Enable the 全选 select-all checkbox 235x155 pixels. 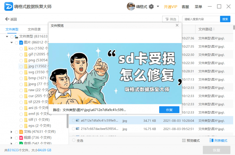[74, 140]
